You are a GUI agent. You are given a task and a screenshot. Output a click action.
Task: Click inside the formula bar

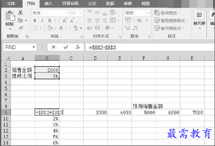point(150,48)
